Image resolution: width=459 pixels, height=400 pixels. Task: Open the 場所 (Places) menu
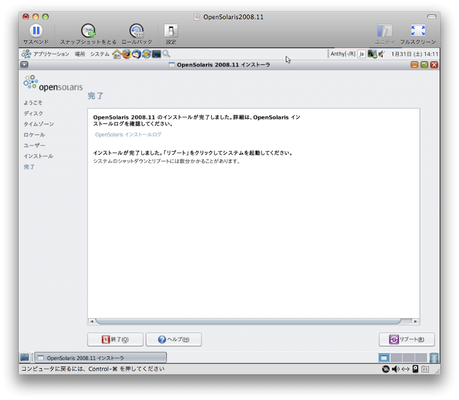pyautogui.click(x=79, y=54)
